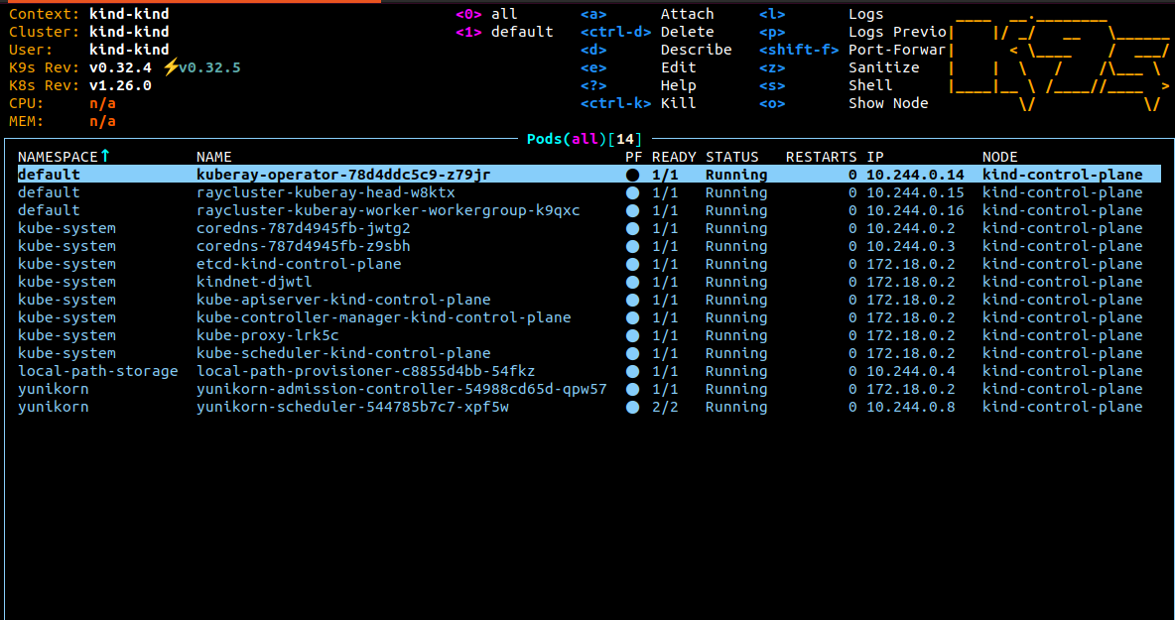Viewport: 1175px width, 620px height.
Task: Click the PF dot for etcd-kind-control-plane
Action: pyautogui.click(x=633, y=264)
